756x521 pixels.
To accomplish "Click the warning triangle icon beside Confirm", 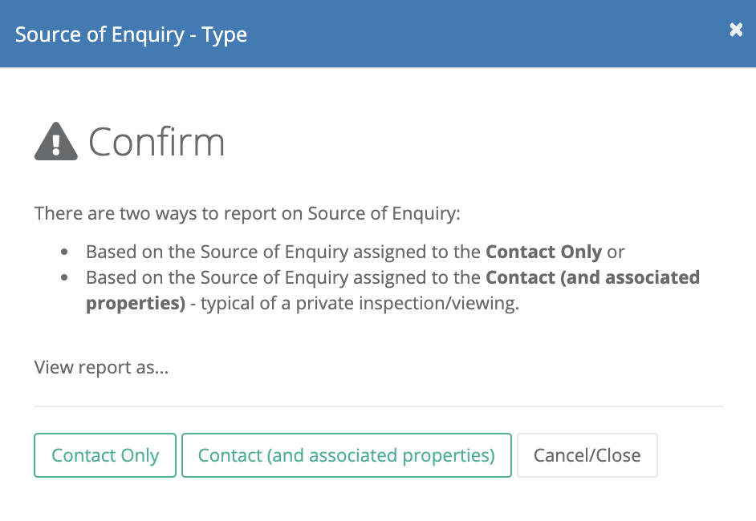I will [56, 141].
